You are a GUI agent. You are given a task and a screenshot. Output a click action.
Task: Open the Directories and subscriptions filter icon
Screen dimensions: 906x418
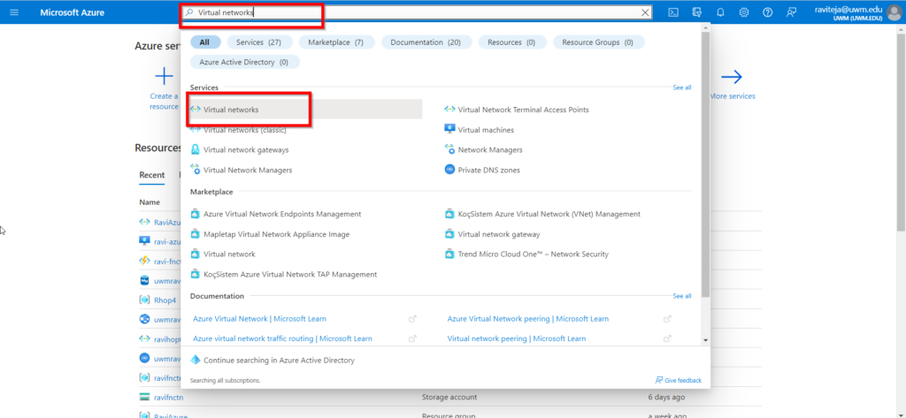pos(697,12)
